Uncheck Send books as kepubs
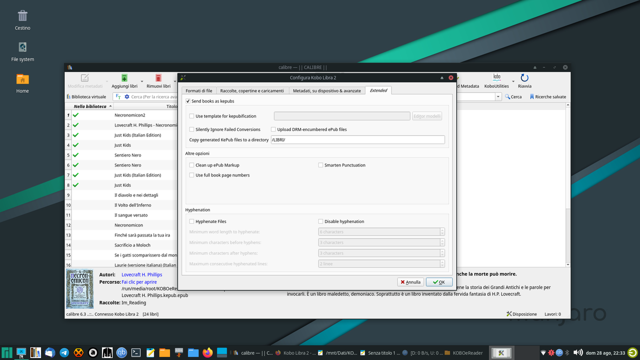The image size is (640, 360). tap(188, 101)
